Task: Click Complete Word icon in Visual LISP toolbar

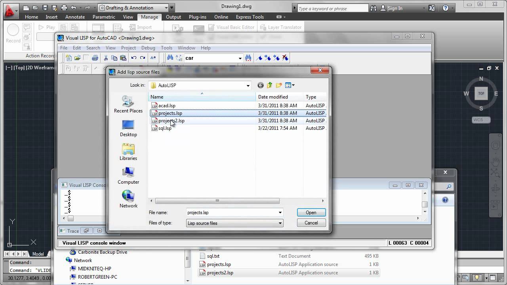Action: [x=153, y=58]
